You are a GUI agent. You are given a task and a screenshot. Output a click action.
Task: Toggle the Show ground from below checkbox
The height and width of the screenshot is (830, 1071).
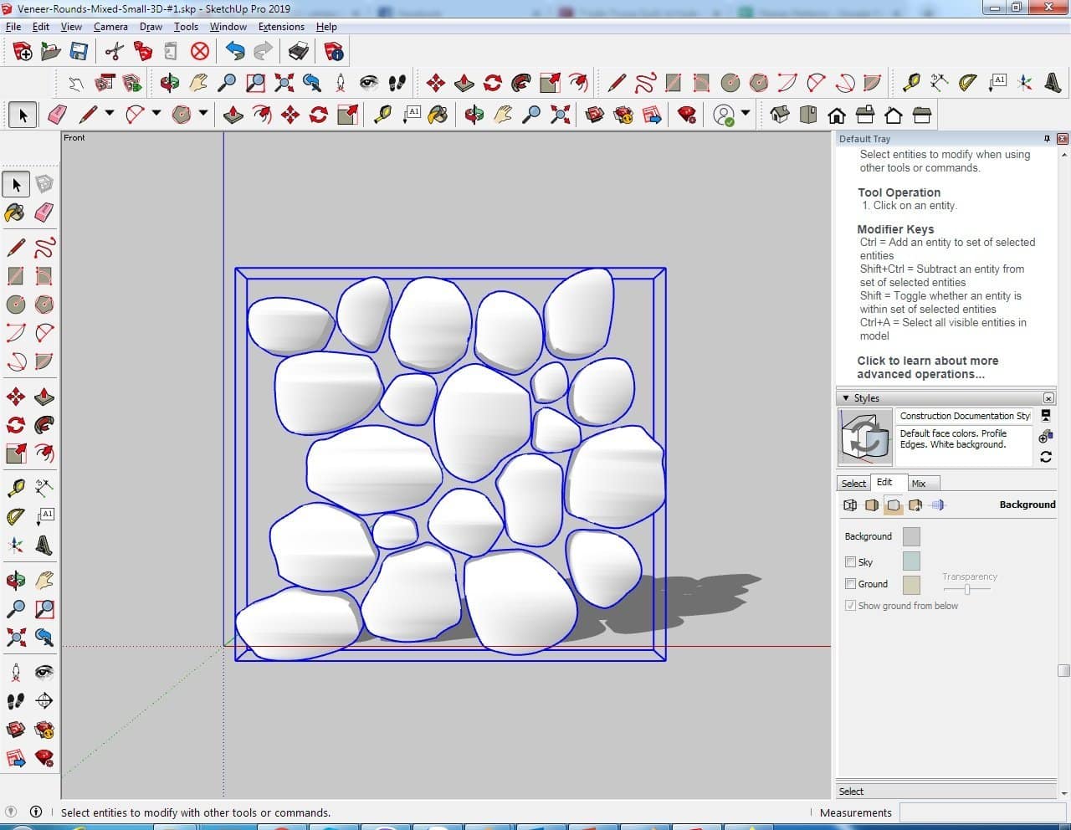click(850, 606)
